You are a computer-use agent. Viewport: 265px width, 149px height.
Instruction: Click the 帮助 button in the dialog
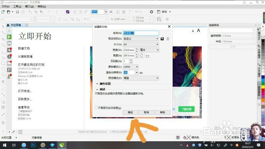pos(163,113)
